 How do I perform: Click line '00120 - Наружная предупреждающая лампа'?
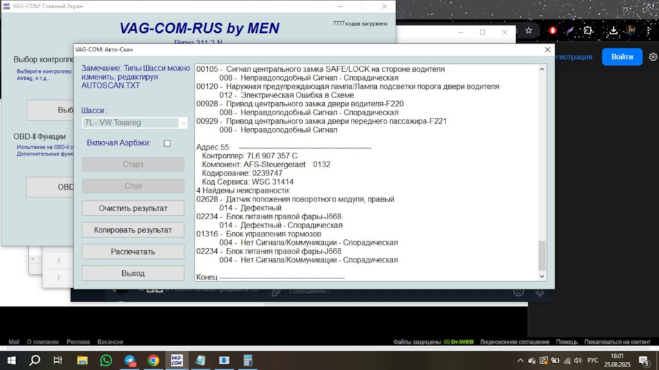[347, 86]
